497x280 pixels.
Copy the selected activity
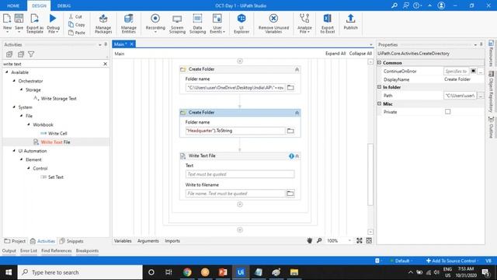76,24
